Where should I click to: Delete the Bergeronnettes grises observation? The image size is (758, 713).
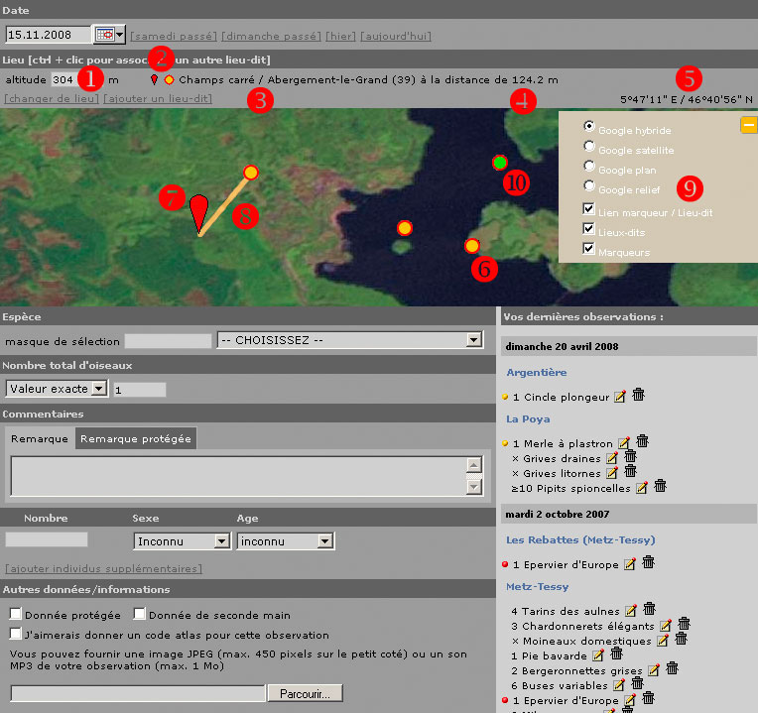click(673, 668)
